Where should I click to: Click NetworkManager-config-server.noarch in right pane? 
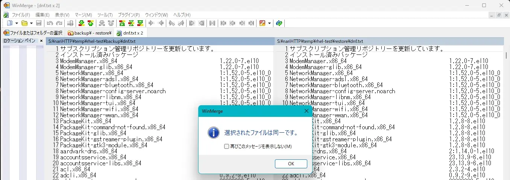click(x=342, y=91)
